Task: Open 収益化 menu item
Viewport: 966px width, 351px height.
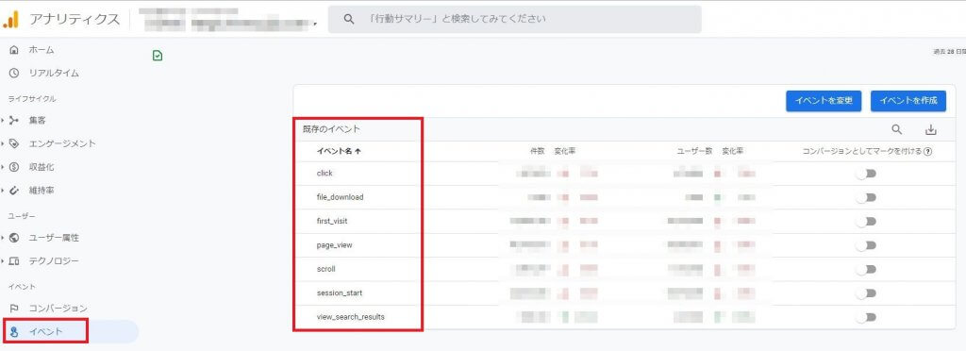Action: tap(42, 167)
